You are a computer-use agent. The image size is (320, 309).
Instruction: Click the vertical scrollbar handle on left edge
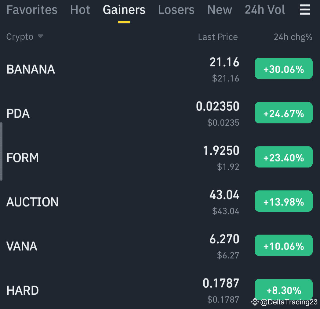(1, 151)
